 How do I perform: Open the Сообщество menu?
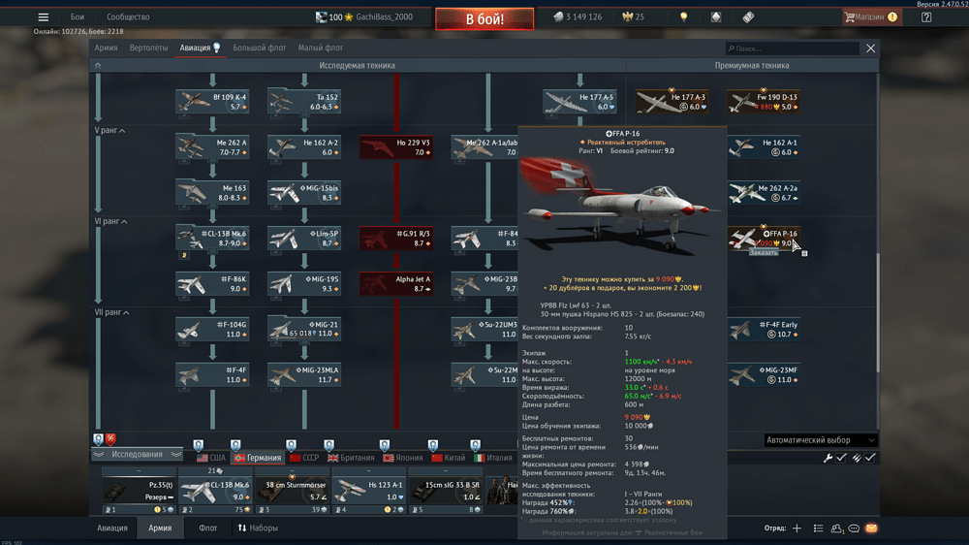point(128,17)
